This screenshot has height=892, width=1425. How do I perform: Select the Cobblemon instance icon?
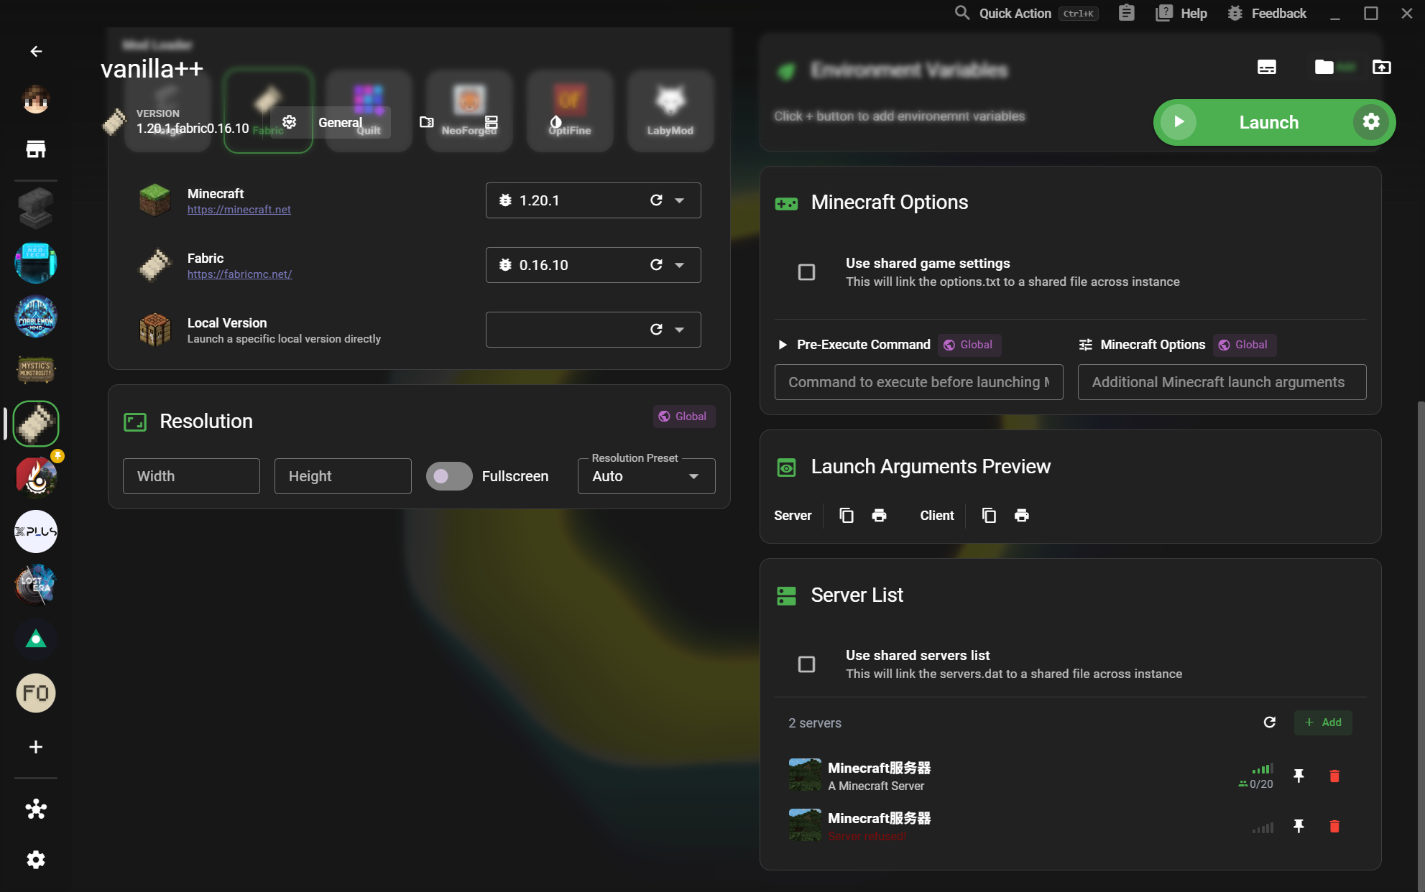coord(36,316)
